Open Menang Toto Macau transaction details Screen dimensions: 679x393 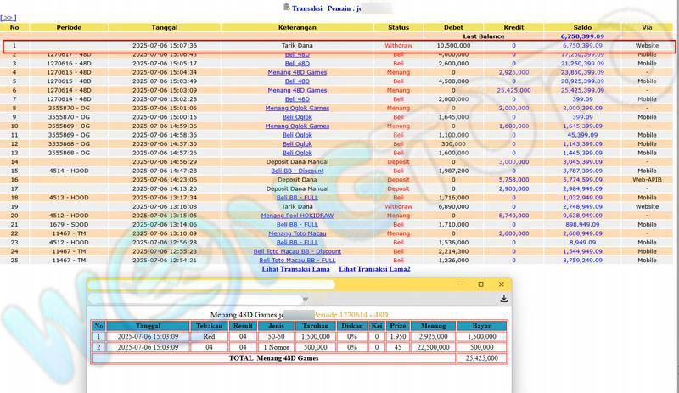pos(297,233)
